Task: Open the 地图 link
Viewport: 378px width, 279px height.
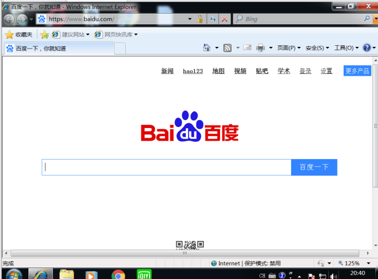Action: [218, 71]
